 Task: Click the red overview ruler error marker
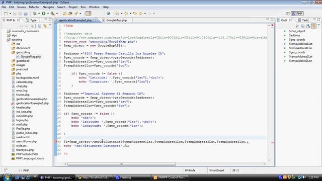click(272, 142)
